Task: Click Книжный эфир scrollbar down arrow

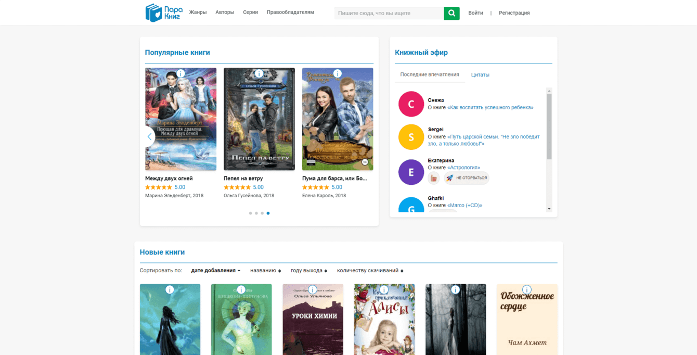Action: point(549,209)
